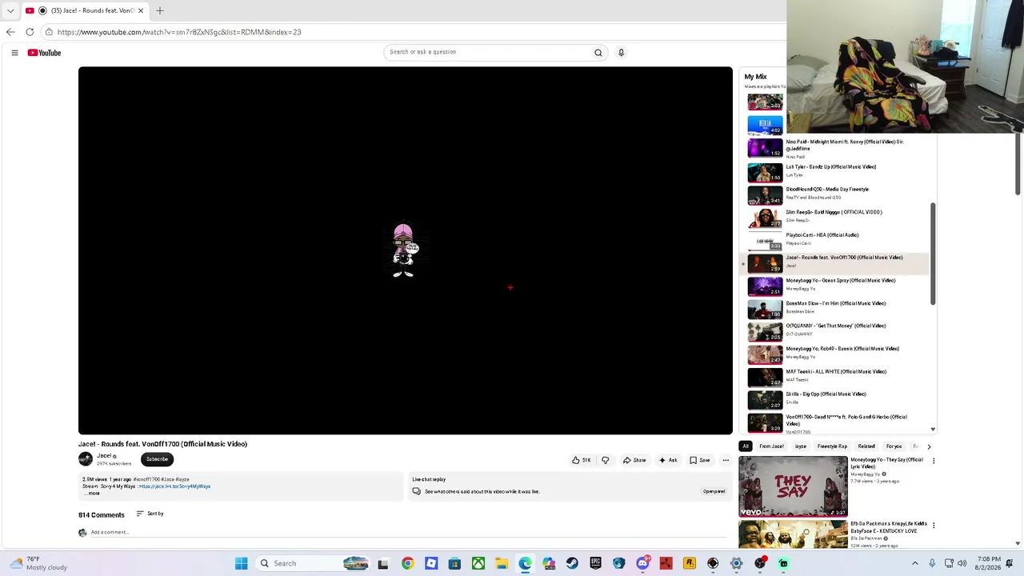Select the Freestyle Rap filter chip
1024x576 pixels.
[832, 446]
